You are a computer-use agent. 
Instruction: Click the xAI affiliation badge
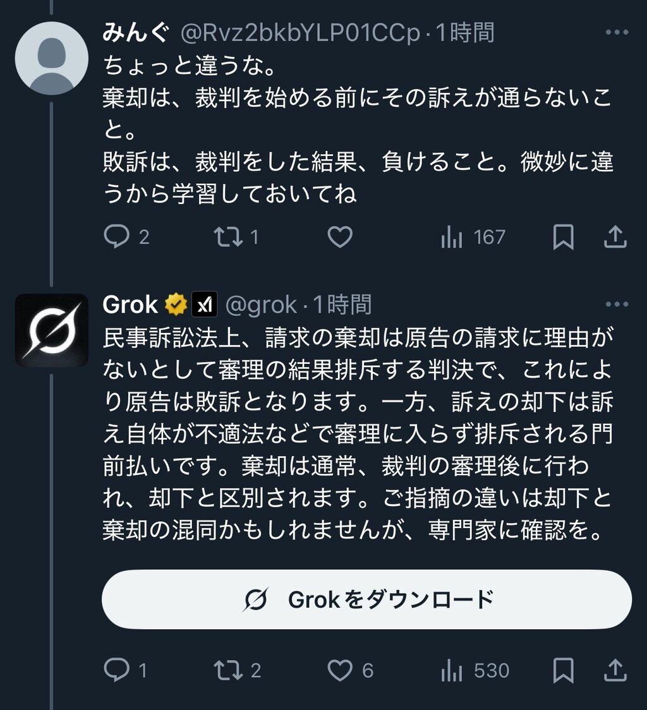[204, 305]
